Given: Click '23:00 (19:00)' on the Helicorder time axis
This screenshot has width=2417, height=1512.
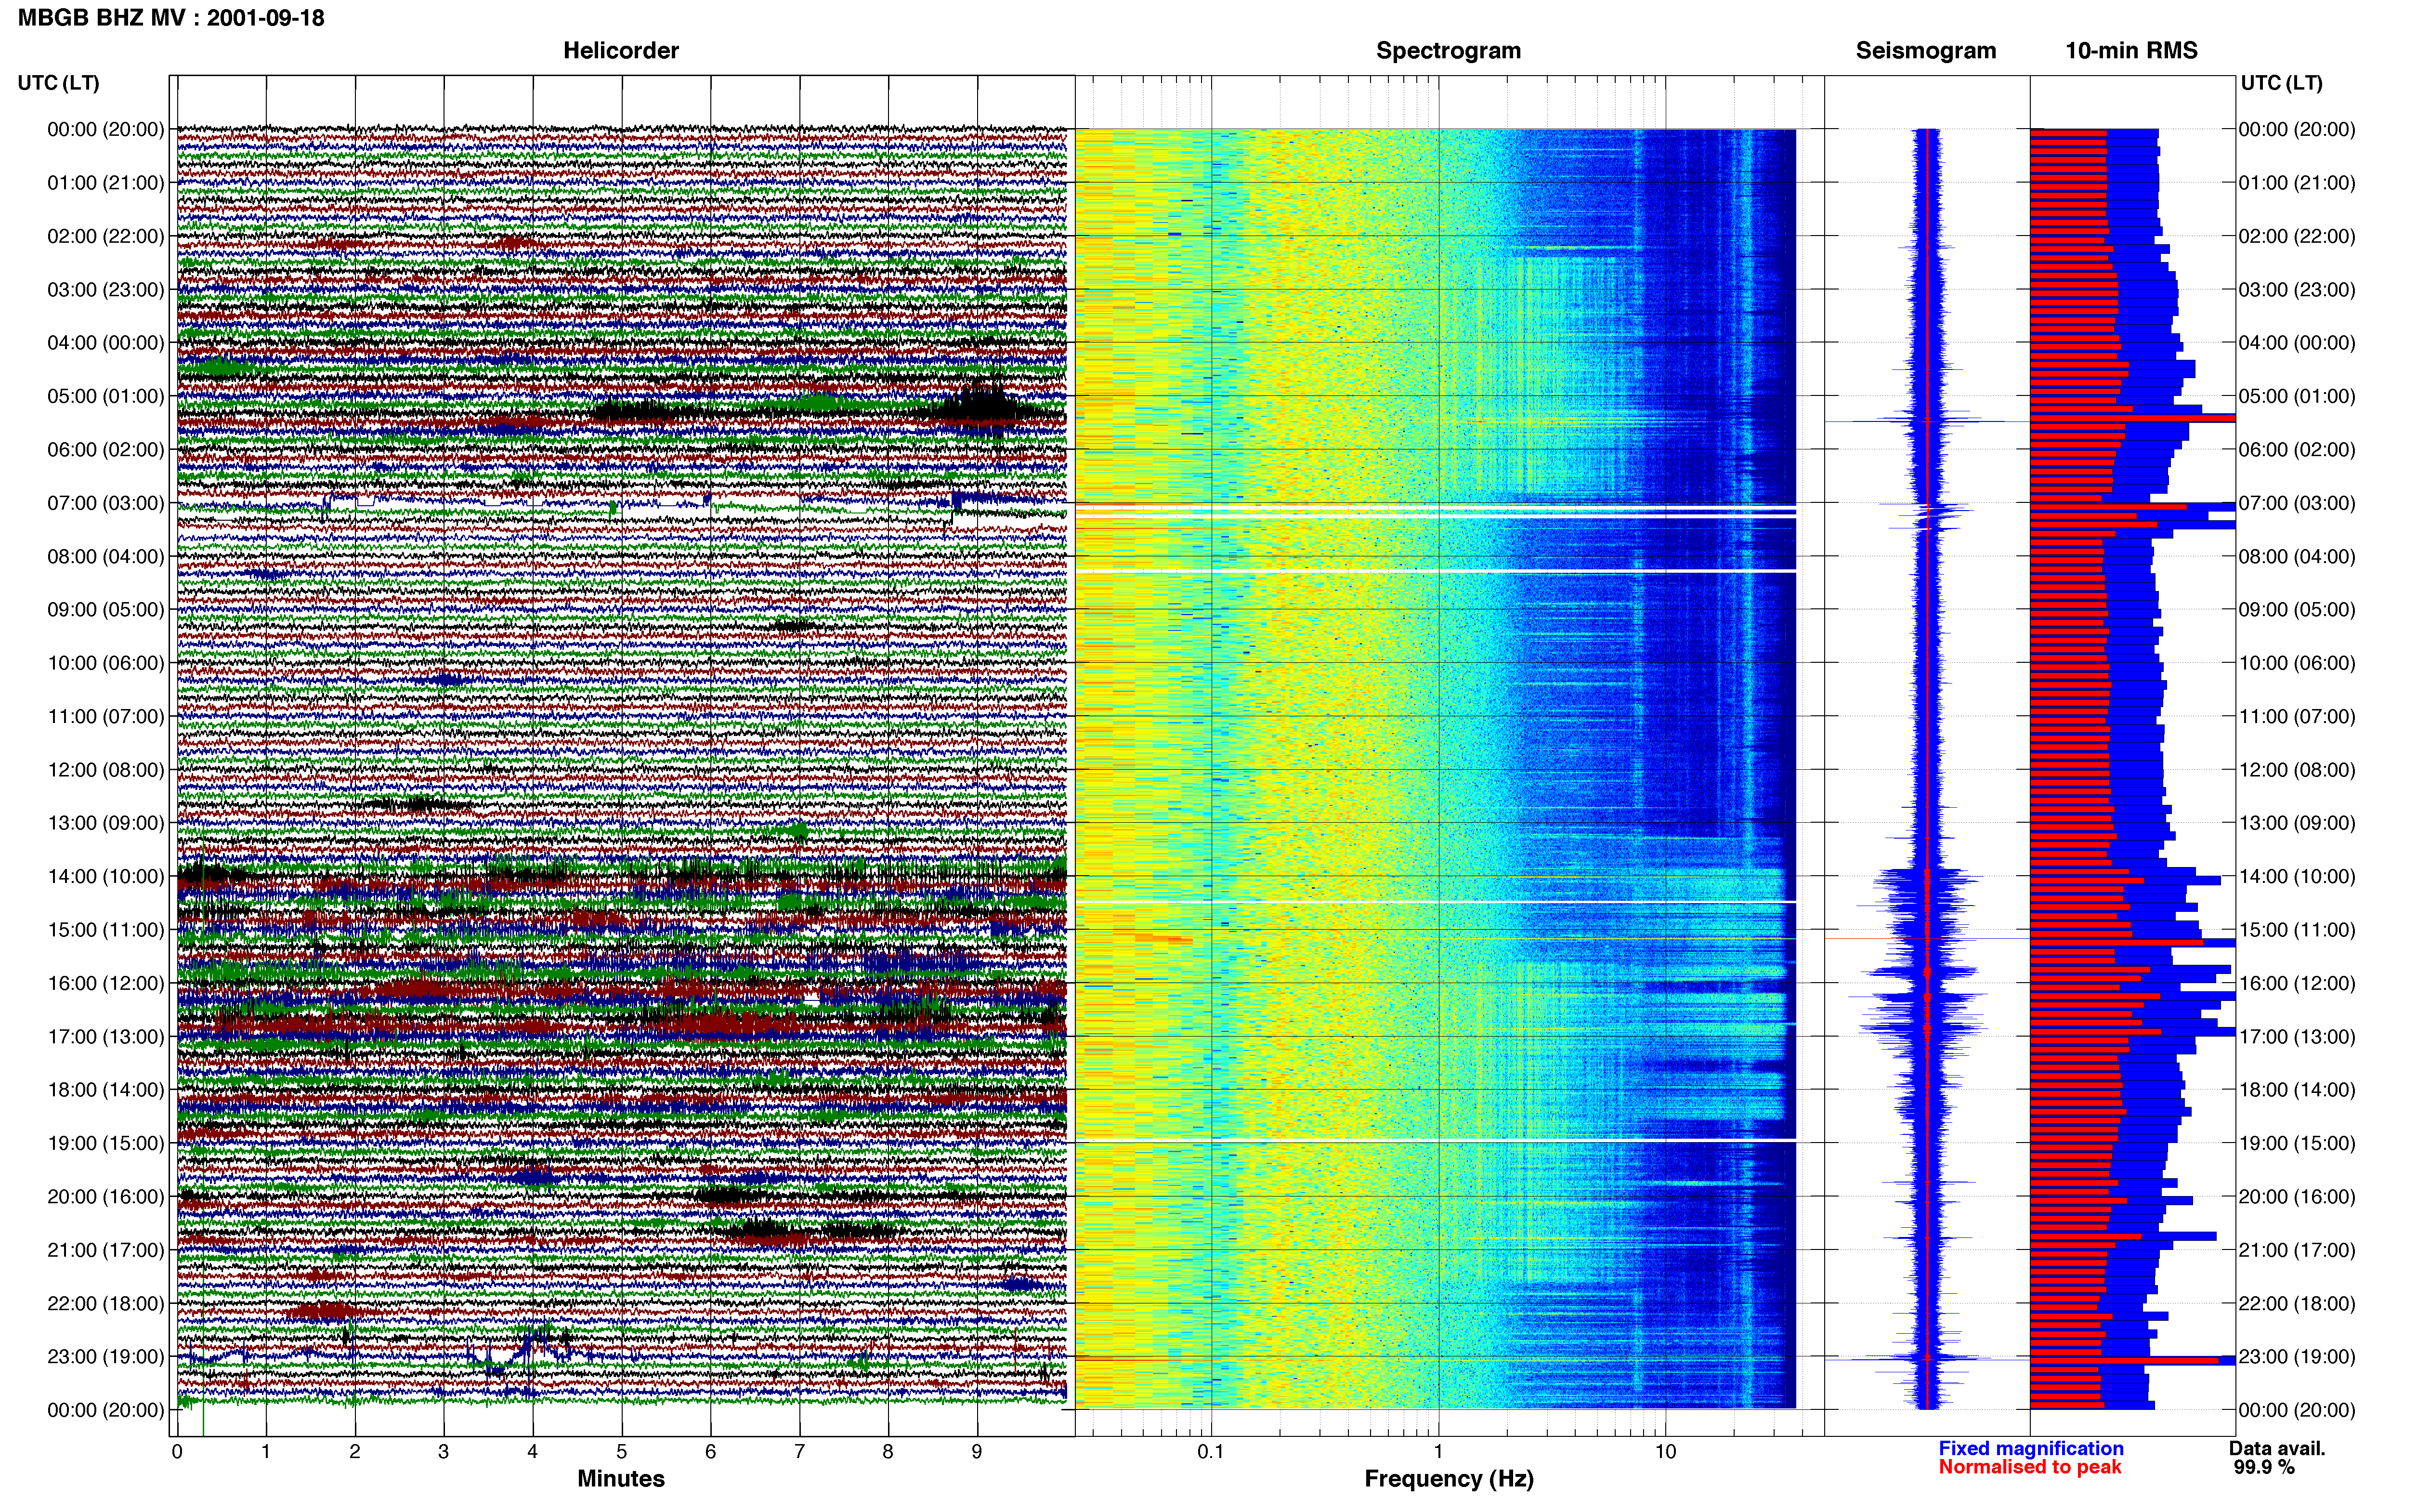Looking at the screenshot, I should (106, 1357).
